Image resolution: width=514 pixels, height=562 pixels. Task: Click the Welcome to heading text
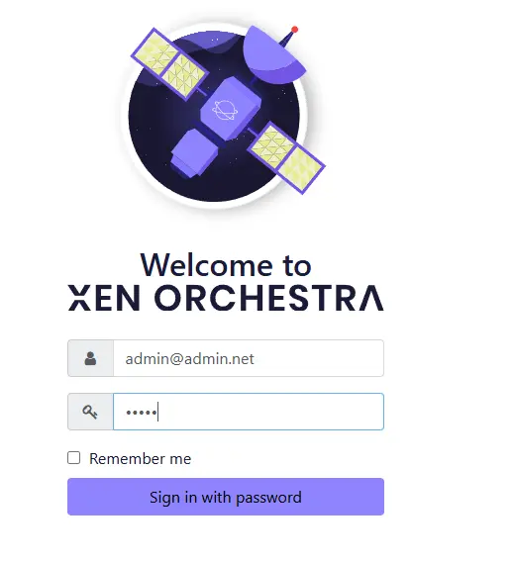tap(226, 265)
